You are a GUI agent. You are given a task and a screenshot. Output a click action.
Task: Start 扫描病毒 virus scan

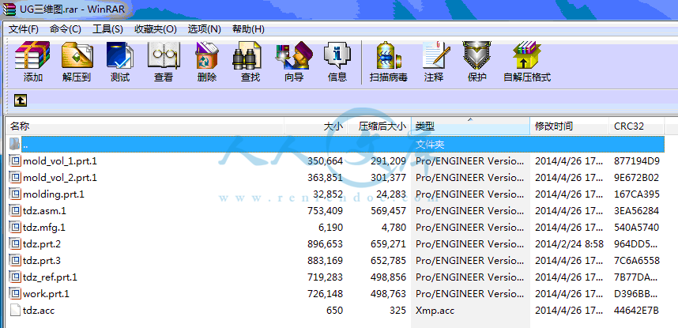(388, 55)
